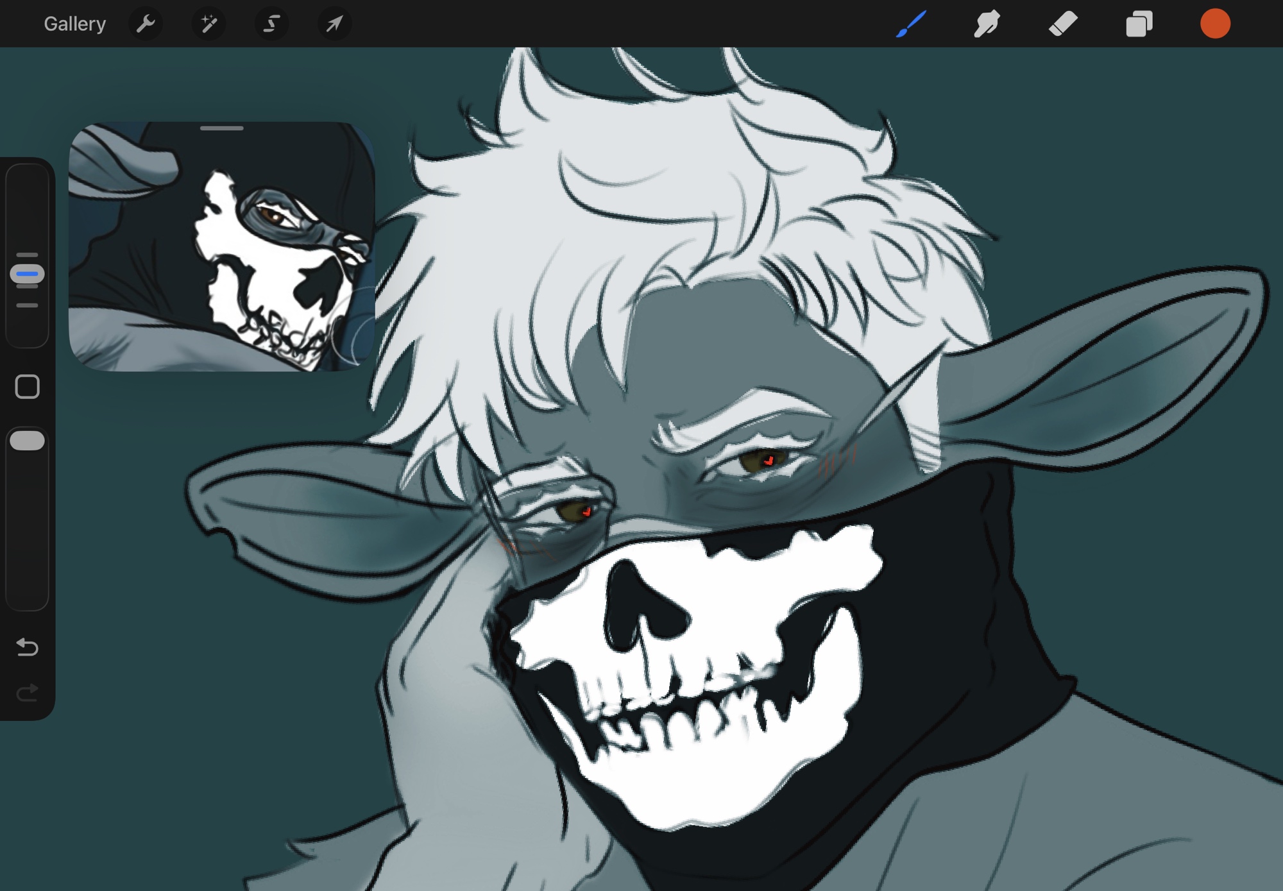Return to the Gallery

[74, 24]
